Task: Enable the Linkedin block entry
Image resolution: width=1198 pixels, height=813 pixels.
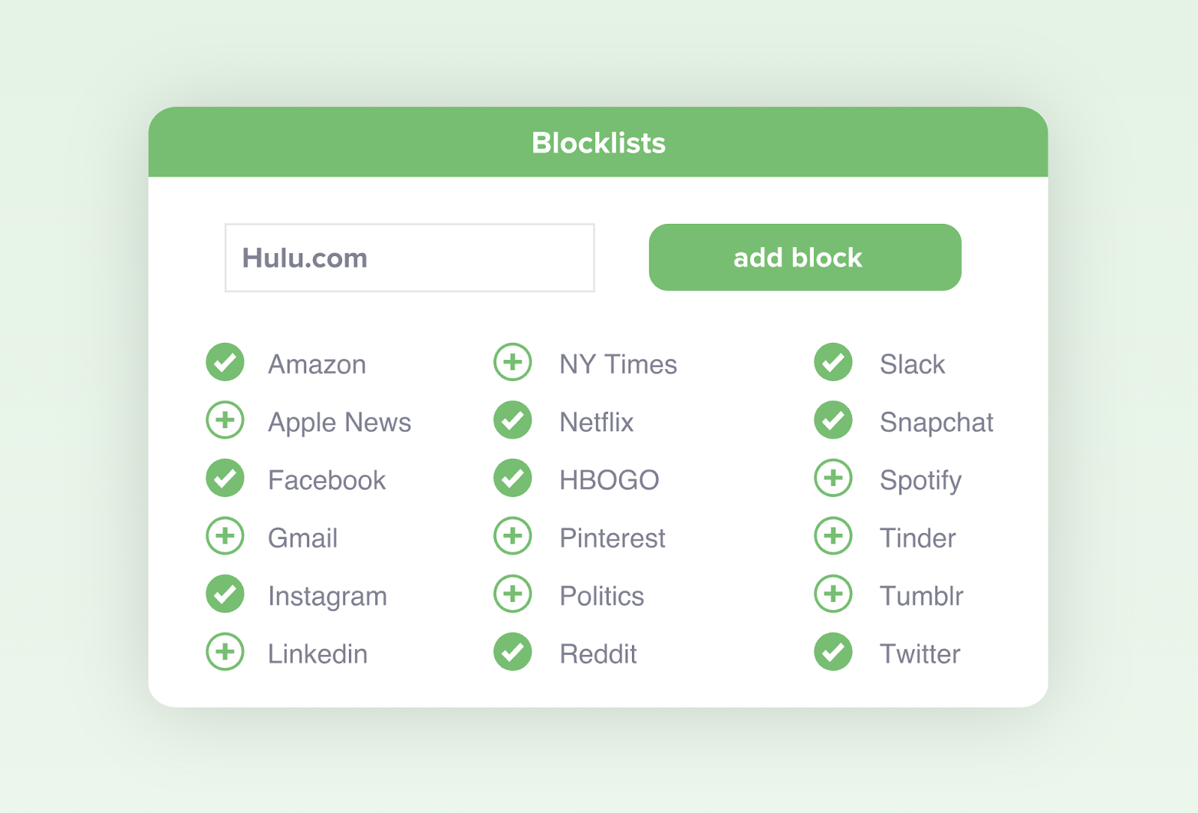Action: click(224, 651)
